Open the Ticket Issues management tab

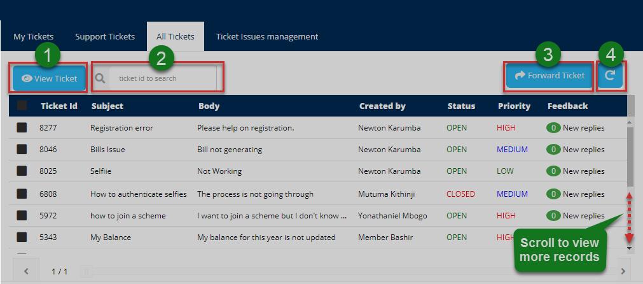click(267, 36)
